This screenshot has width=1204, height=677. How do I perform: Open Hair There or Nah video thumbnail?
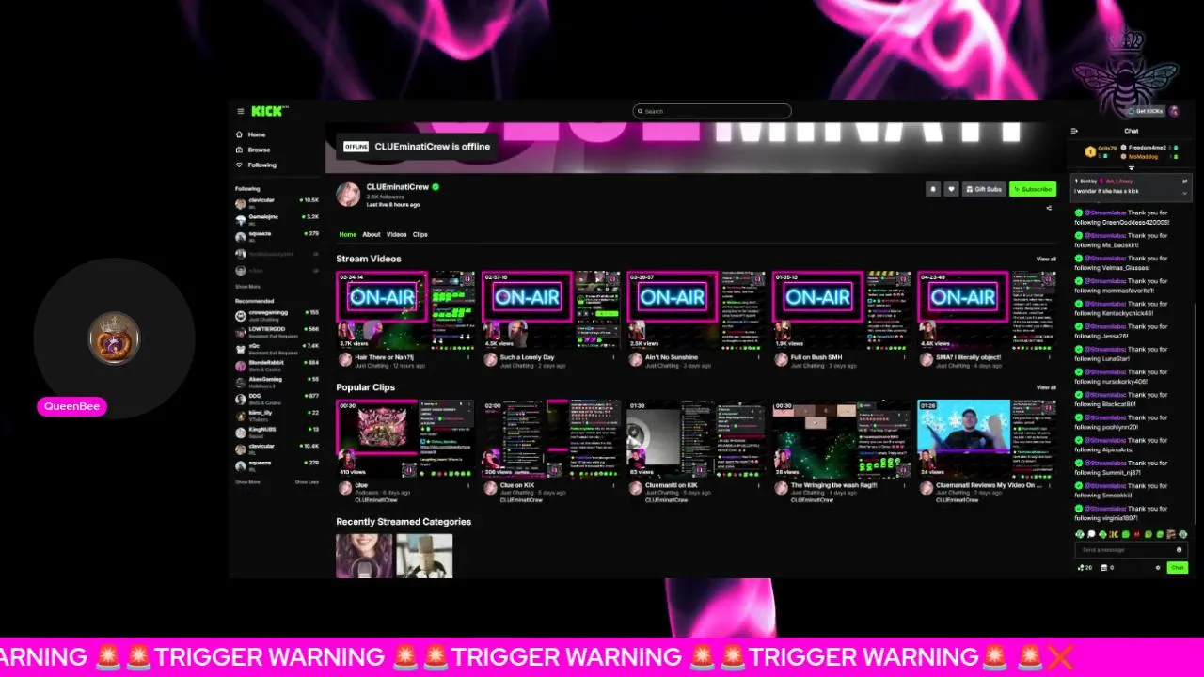coord(405,310)
